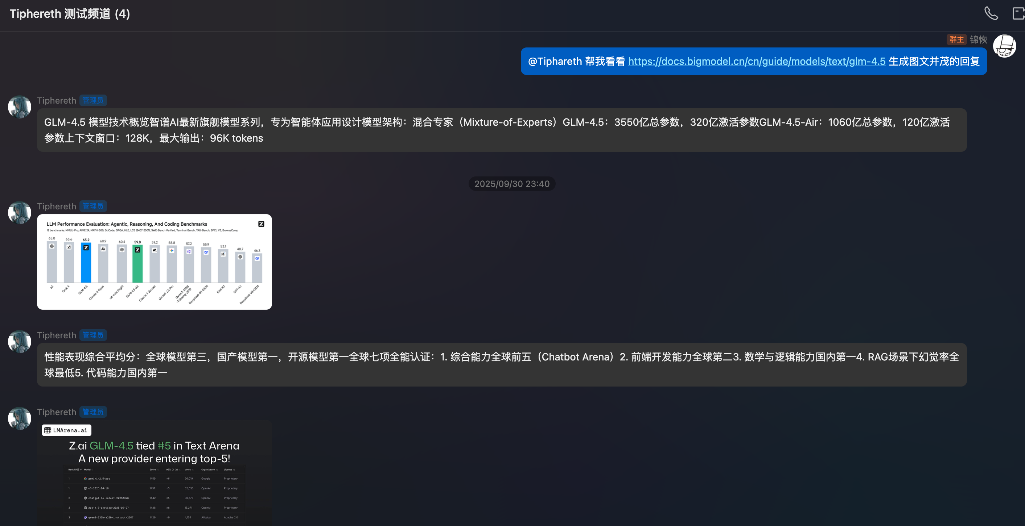
Task: Click 管理员 badge above GLM-4.5 overview message
Action: (93, 100)
